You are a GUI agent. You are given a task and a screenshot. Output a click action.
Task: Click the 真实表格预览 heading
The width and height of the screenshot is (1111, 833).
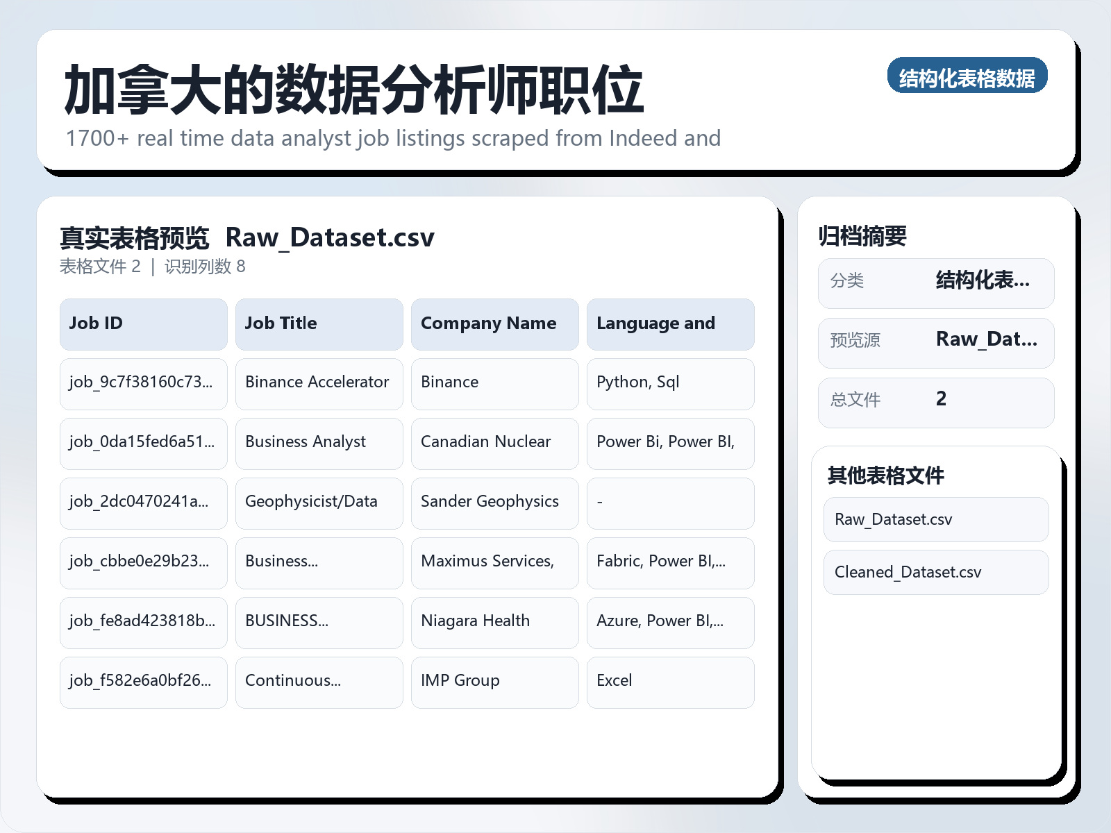tap(136, 237)
